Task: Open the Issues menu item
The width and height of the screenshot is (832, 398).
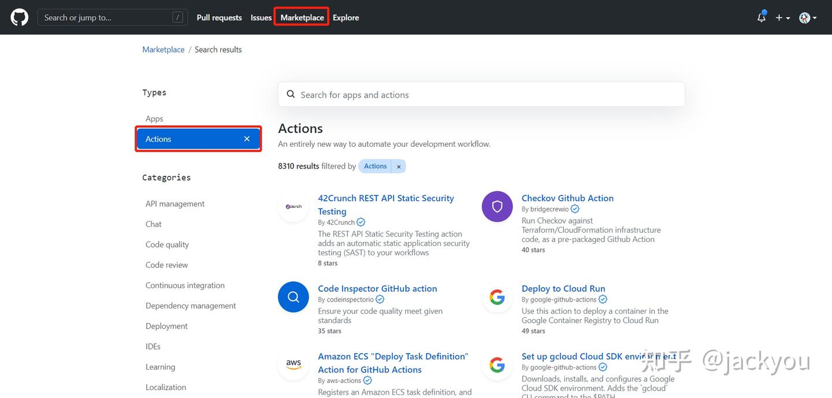Action: 261,17
